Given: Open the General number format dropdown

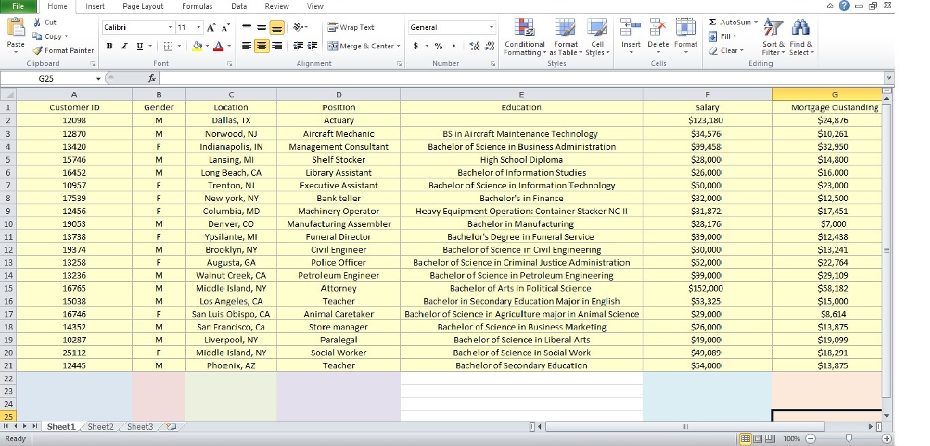Looking at the screenshot, I should [492, 27].
